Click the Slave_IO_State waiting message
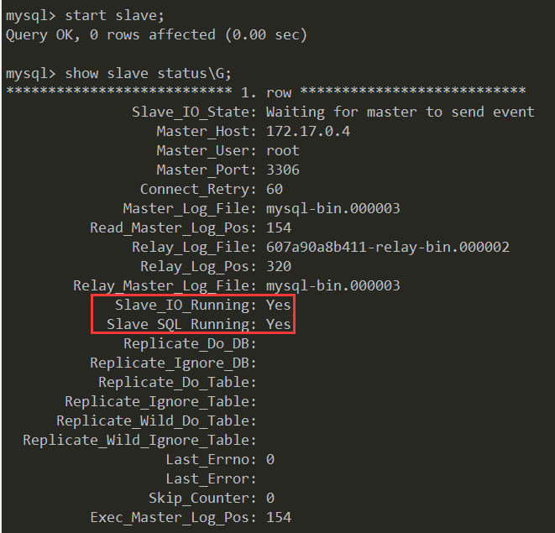 (x=400, y=112)
